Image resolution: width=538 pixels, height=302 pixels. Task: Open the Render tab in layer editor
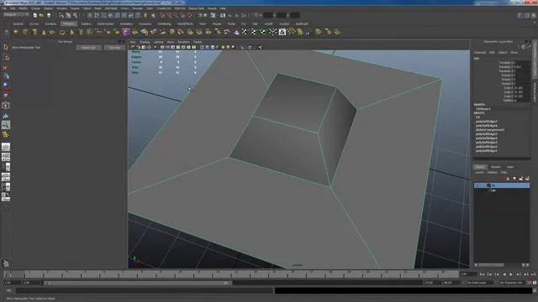click(x=495, y=167)
